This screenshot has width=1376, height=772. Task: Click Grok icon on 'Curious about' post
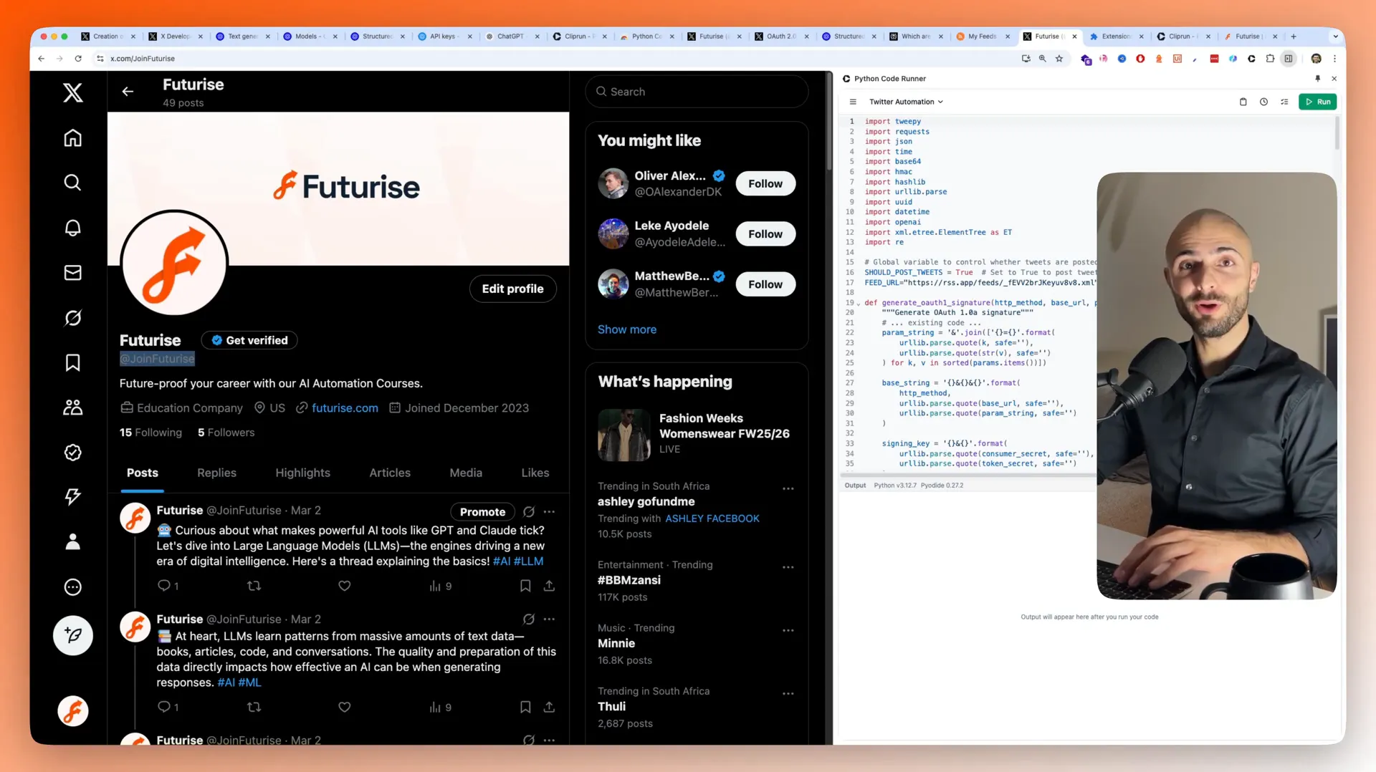[x=529, y=511]
